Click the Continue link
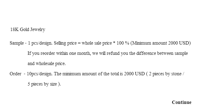Viewport: 198px width, 109px height. pos(181,102)
